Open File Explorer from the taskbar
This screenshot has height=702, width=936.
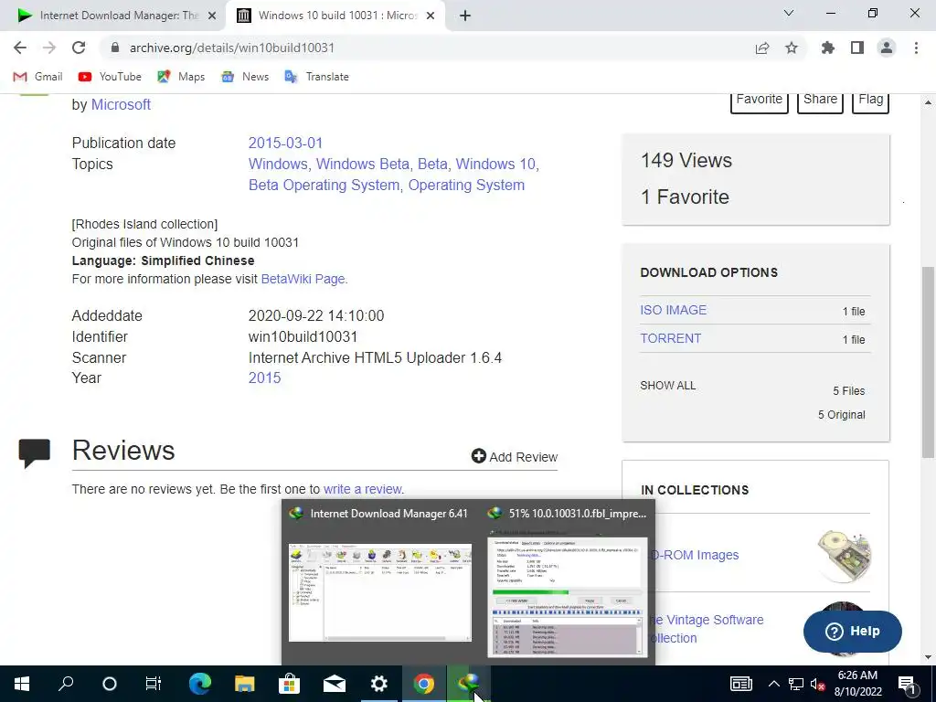click(244, 684)
